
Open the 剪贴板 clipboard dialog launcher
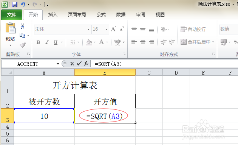point(28,54)
